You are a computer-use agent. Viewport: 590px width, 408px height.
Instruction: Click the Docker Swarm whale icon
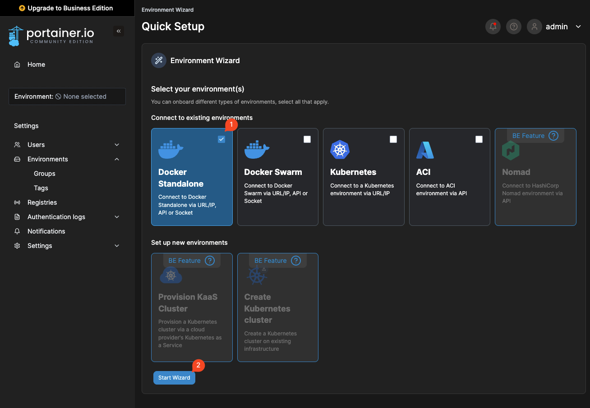(x=257, y=149)
